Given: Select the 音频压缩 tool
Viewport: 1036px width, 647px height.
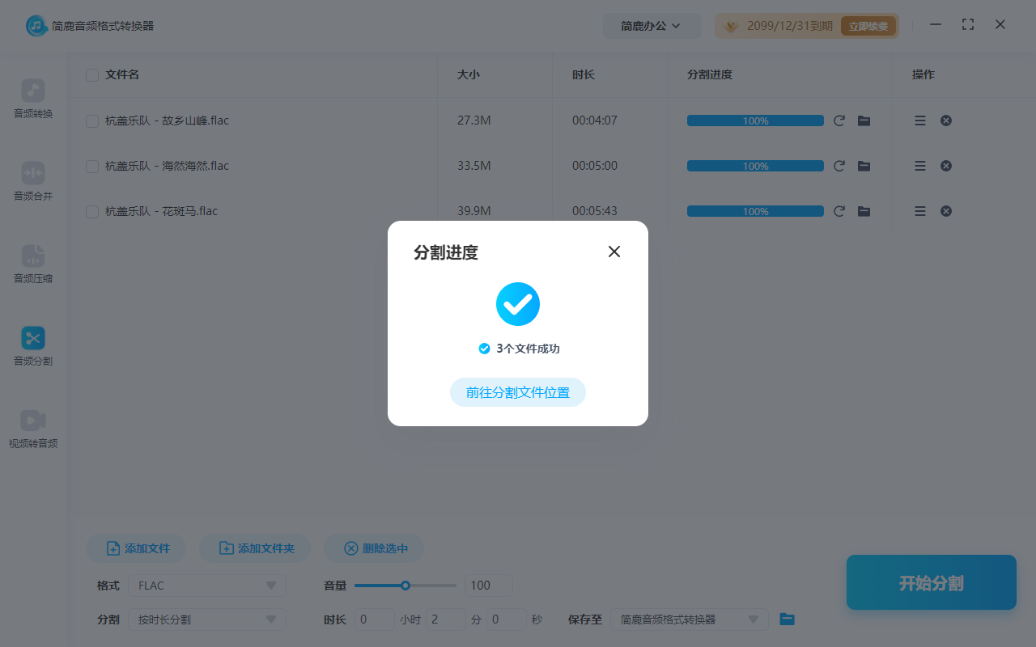Looking at the screenshot, I should [32, 264].
